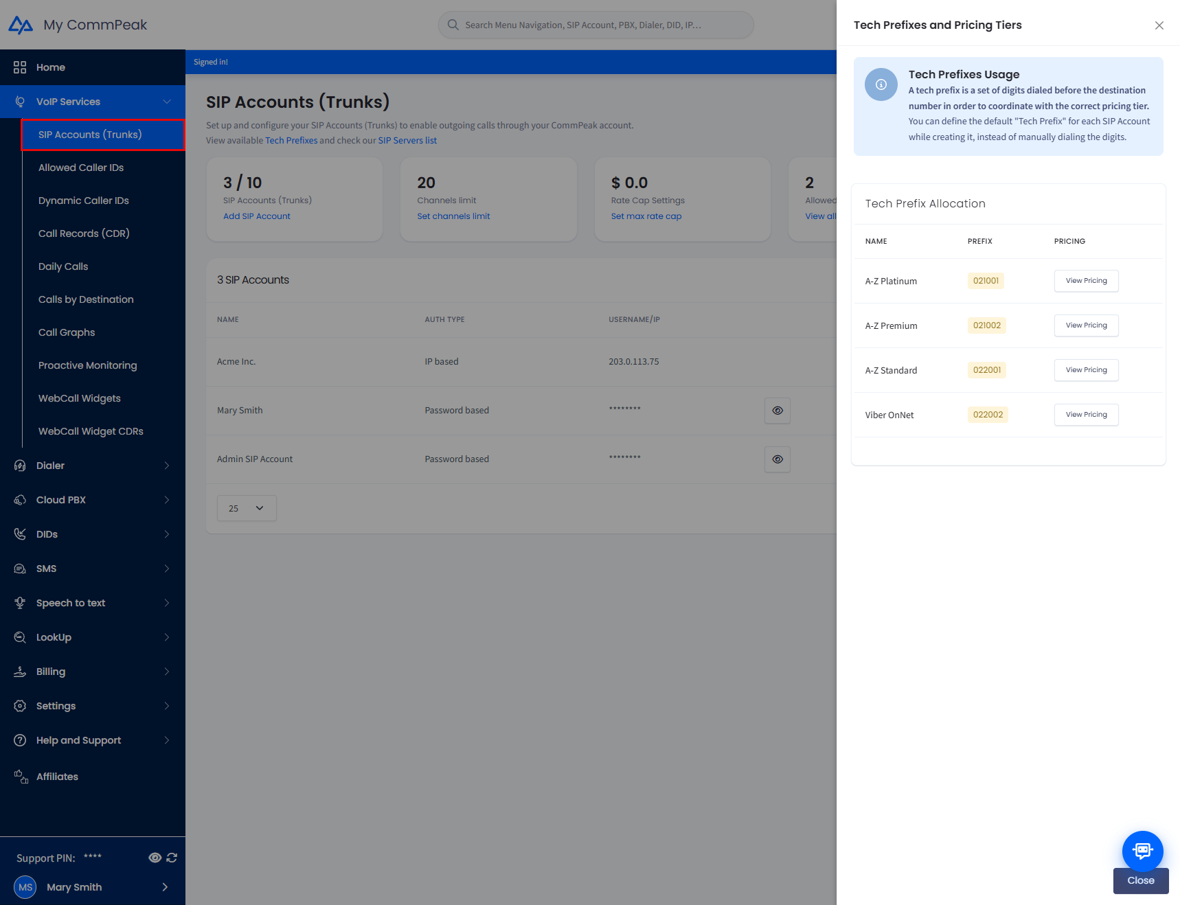Open Mary Smith profile menu chevron

(165, 887)
